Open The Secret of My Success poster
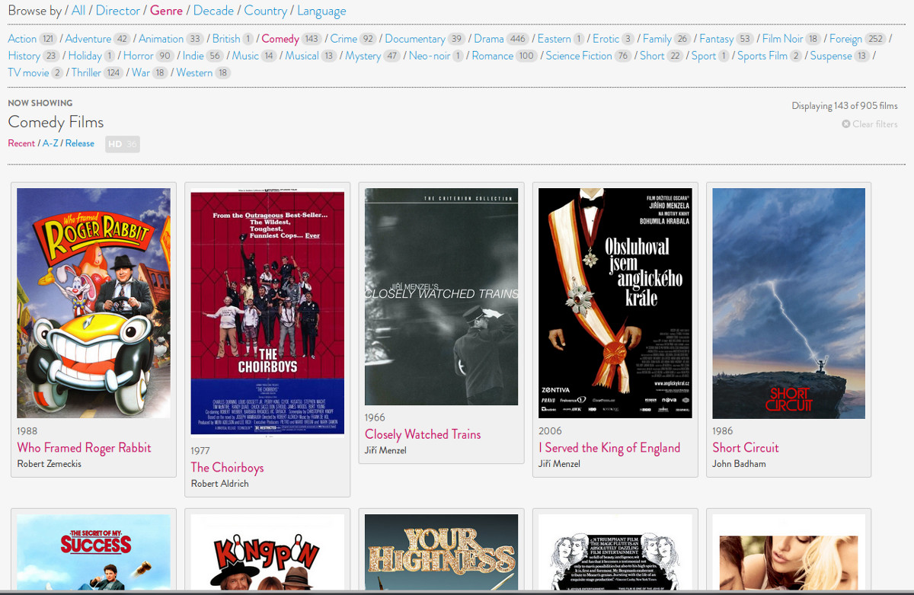The image size is (914, 595). (x=94, y=552)
